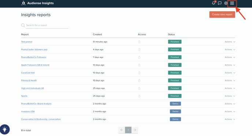Image resolution: width=252 pixels, height=136 pixels.
Task: Click Create new report button
Action: 222,14
